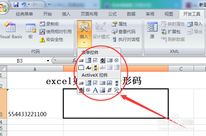Insert an ActiveX Command Button
Image resolution: width=206 pixels, height=136 pixels.
81,83
